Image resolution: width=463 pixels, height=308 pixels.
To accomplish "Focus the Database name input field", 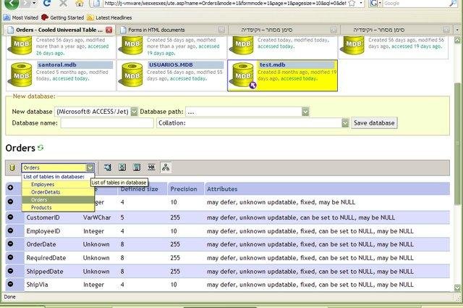I will 107,122.
